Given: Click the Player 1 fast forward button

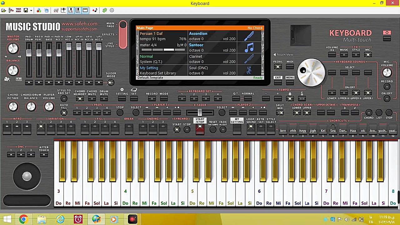Looking at the screenshot, I should [x=157, y=112].
